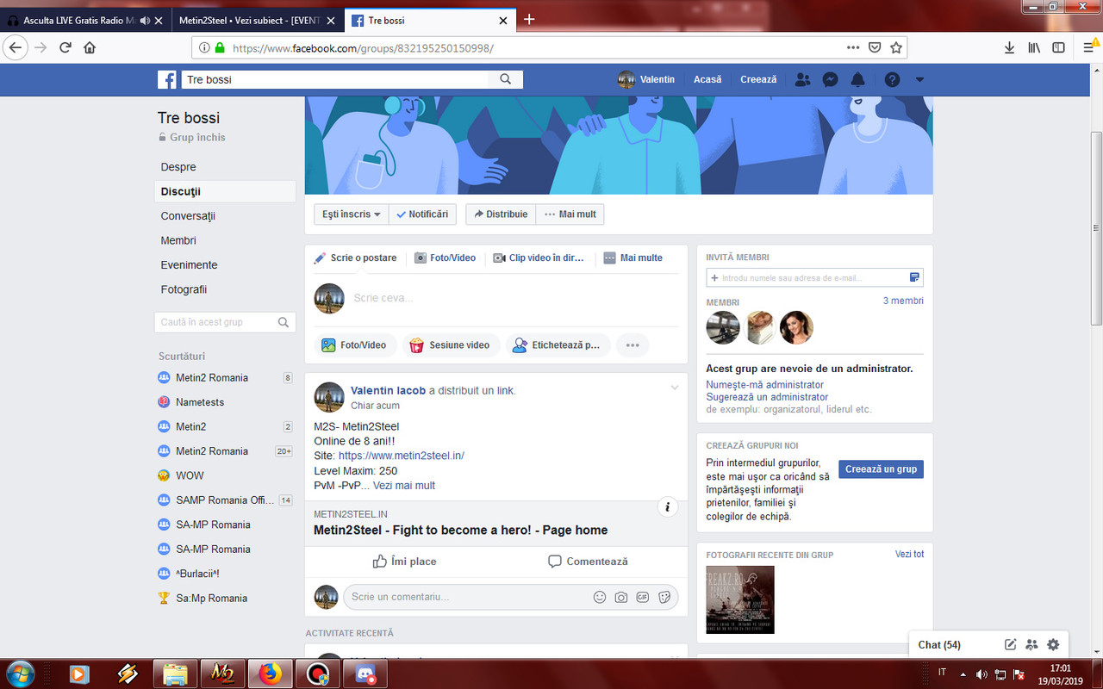This screenshot has height=689, width=1103.
Task: Open Eşti înscris dropdown
Action: (352, 214)
